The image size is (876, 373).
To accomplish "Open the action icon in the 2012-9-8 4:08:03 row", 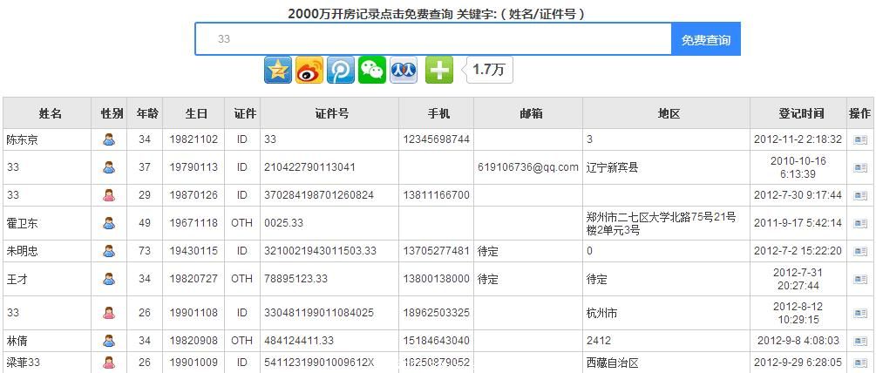I will pos(859,341).
